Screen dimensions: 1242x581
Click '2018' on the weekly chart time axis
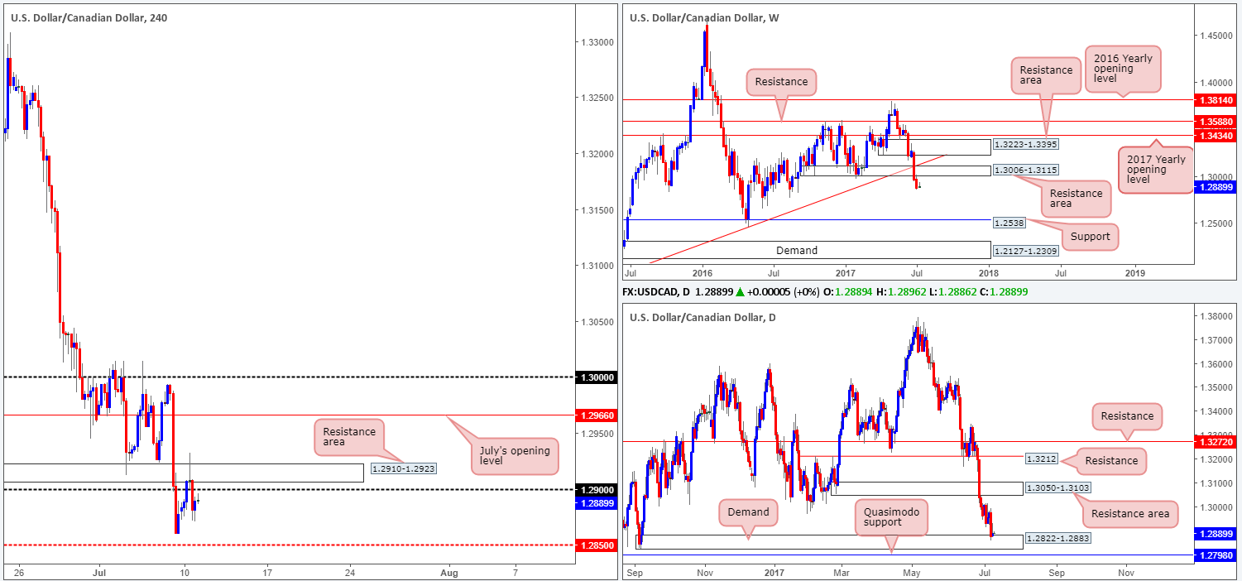[988, 271]
